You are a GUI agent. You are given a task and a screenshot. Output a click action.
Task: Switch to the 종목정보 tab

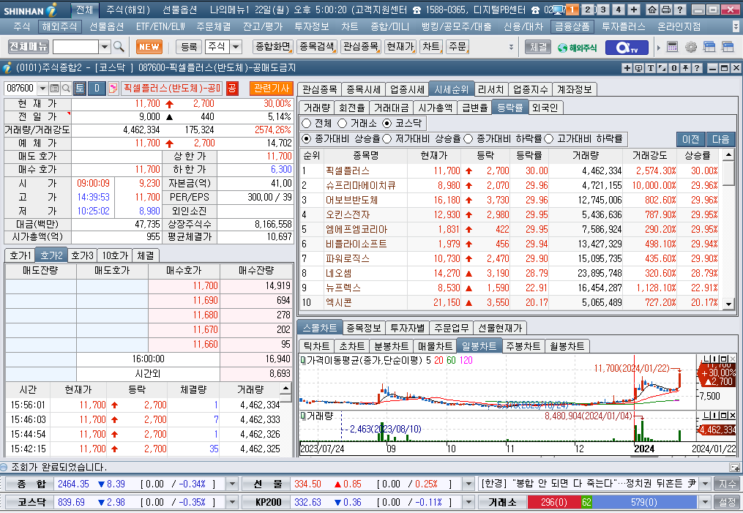363,328
